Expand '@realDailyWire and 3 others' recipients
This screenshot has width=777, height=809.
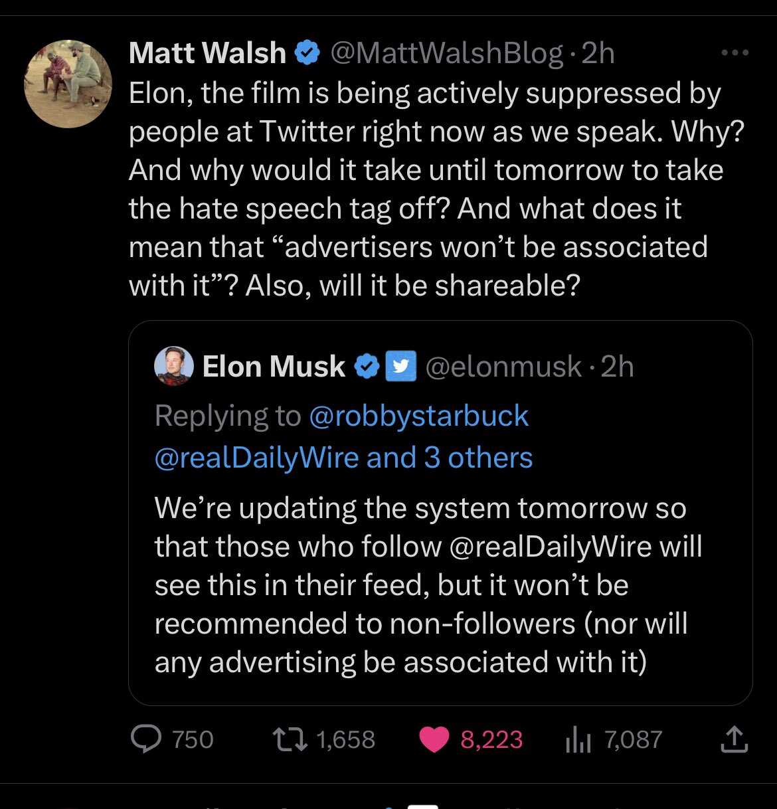343,458
